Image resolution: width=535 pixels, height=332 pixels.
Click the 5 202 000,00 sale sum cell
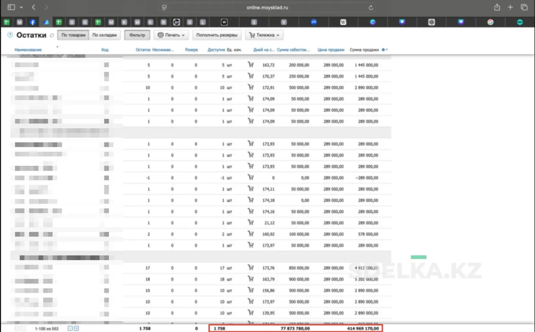pyautogui.click(x=366, y=279)
